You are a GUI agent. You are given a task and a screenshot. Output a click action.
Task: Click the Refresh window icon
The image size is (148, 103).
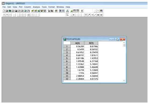pos(60,11)
